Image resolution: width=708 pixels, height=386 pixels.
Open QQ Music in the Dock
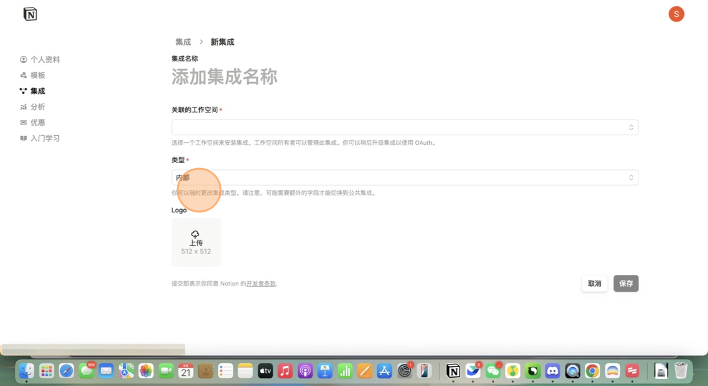click(513, 371)
